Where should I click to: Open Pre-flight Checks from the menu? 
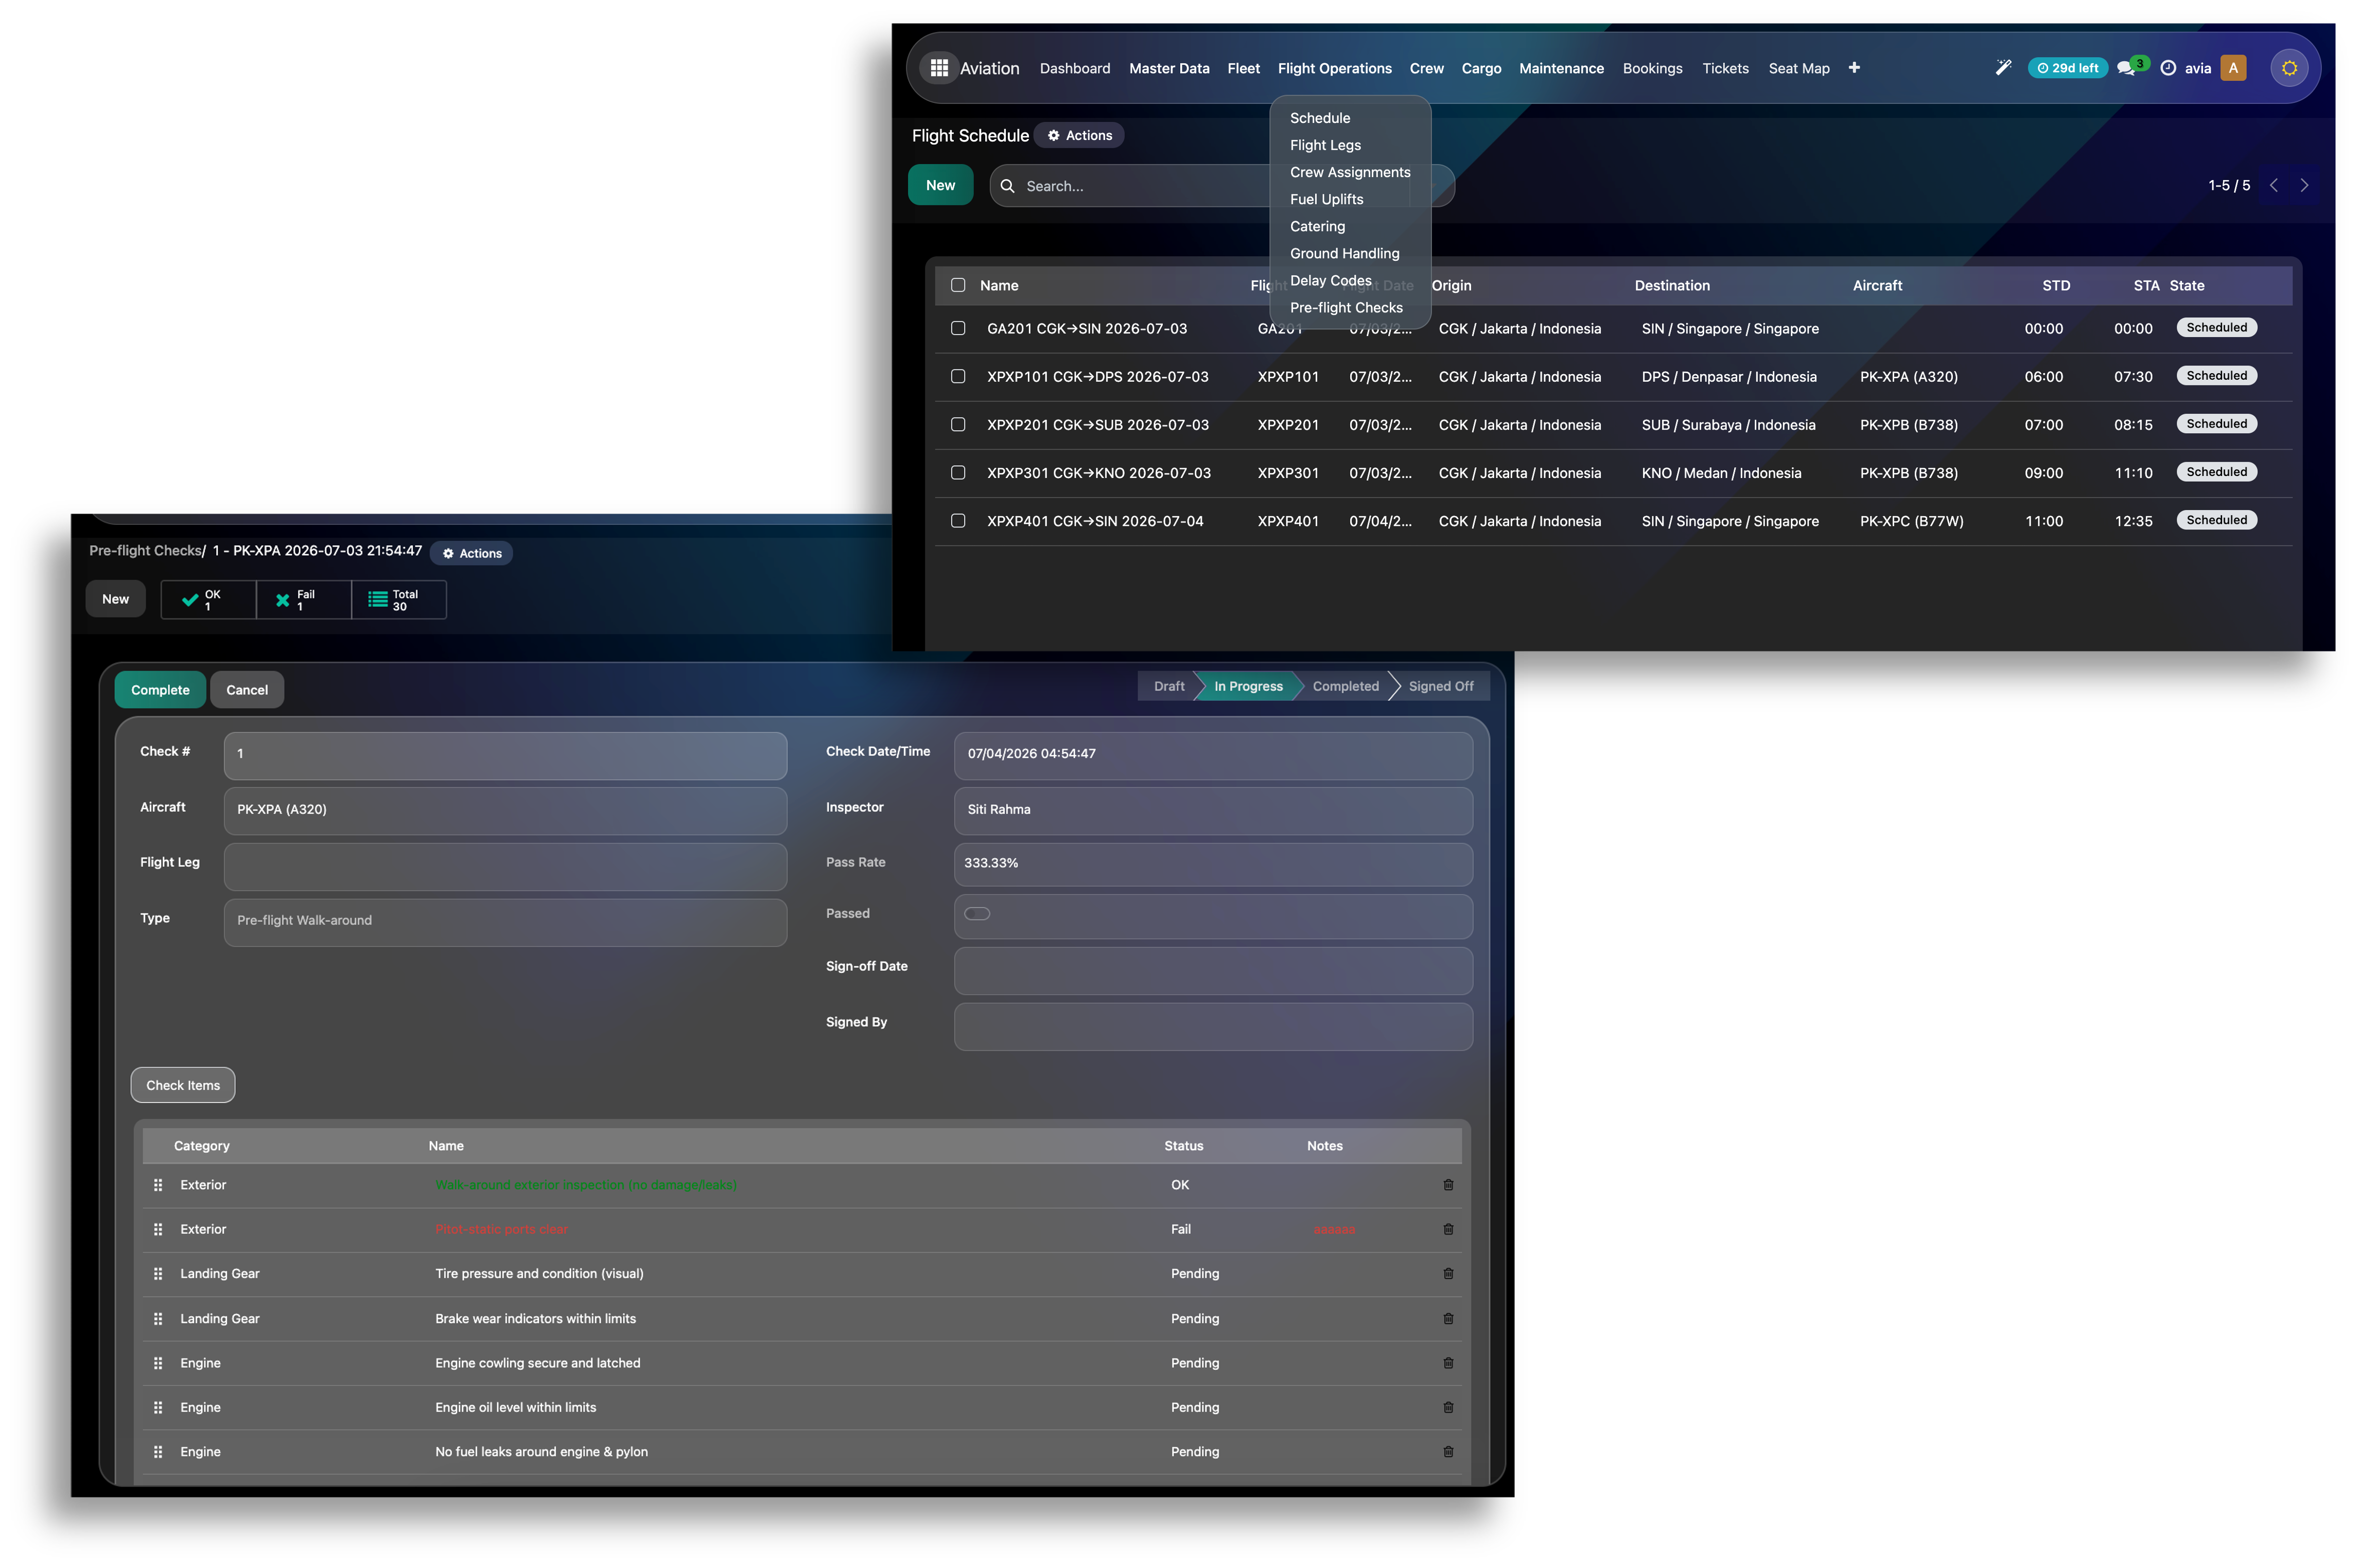pos(1345,307)
